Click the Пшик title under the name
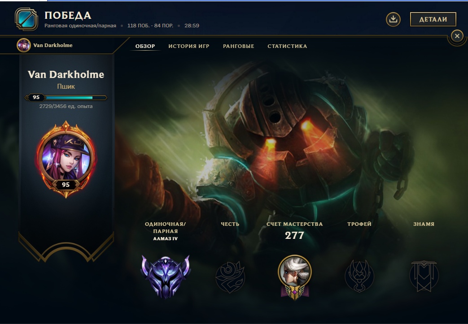 [x=66, y=86]
